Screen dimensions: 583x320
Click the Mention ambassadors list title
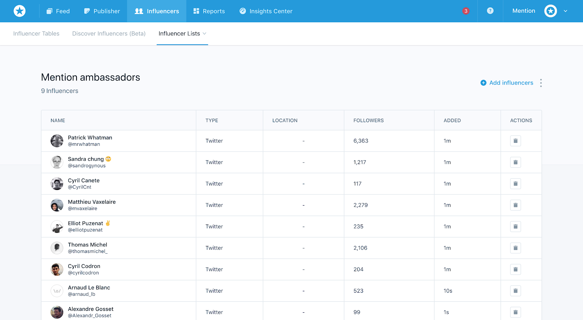[x=91, y=77]
